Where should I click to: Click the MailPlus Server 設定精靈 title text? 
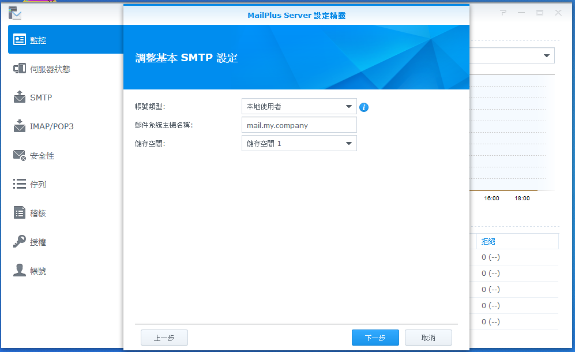tap(296, 16)
